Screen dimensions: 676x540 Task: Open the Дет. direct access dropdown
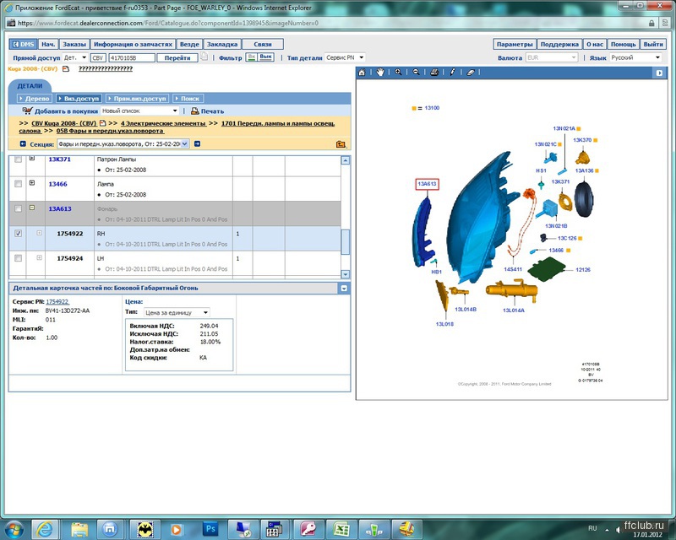[x=75, y=57]
